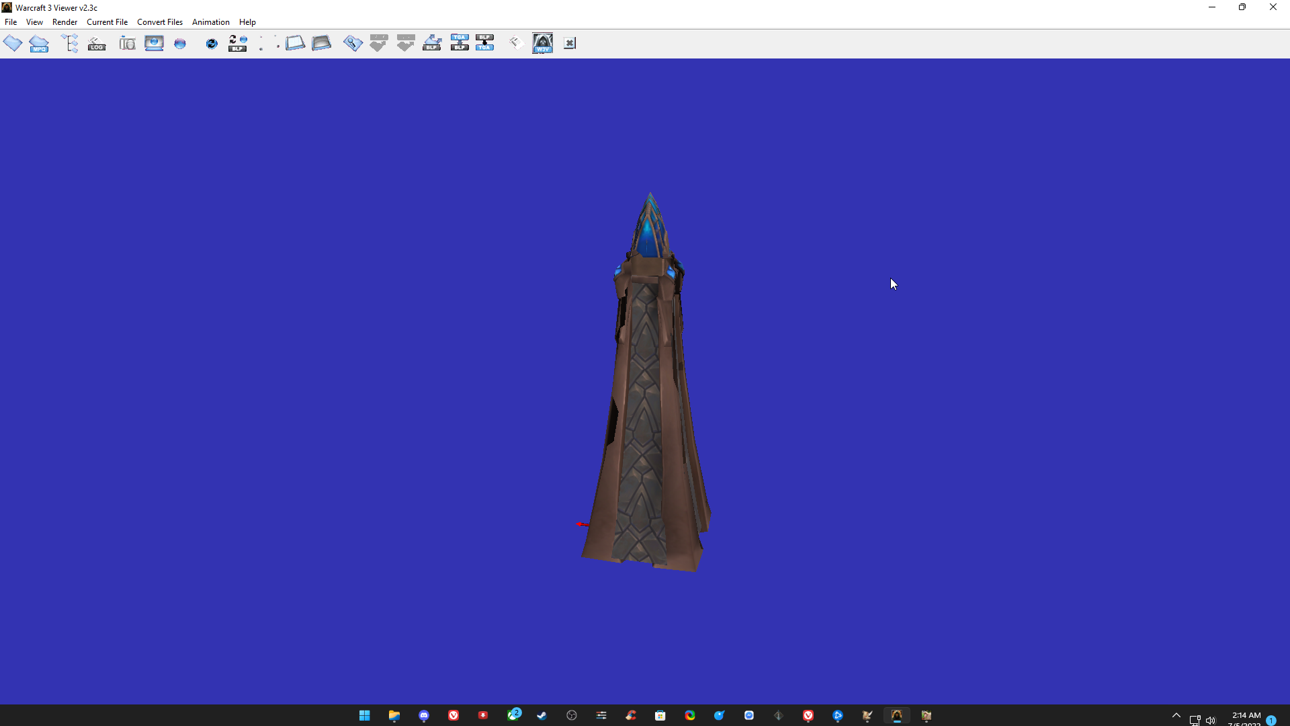Enable solid shaded plane icon
The image size is (1290, 726).
(321, 43)
